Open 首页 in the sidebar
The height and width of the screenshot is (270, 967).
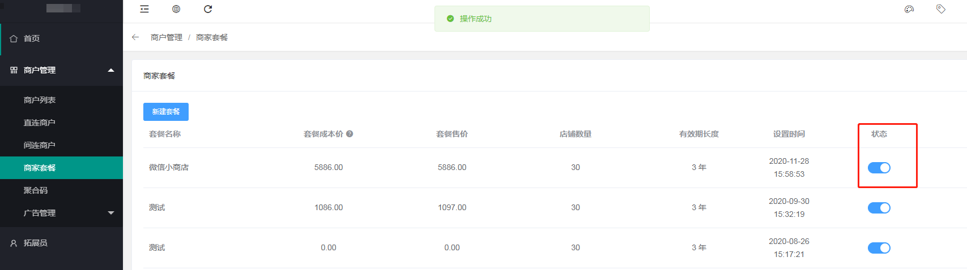[61, 38]
